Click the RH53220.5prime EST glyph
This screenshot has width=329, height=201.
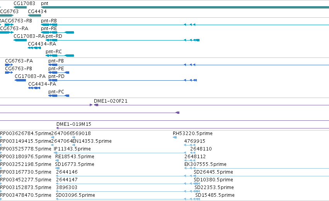(175, 138)
